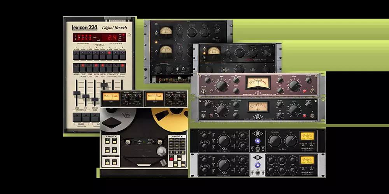Click the BASS reverb time slider handle
The width and height of the screenshot is (389, 194).
77,93
